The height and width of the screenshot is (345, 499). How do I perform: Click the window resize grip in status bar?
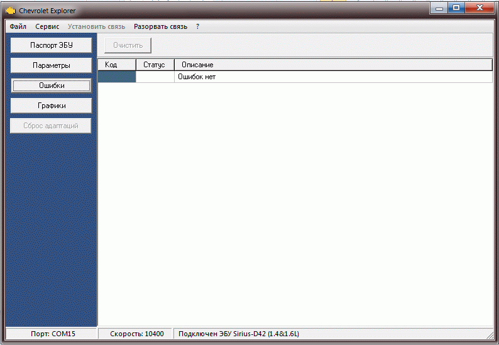(x=490, y=336)
